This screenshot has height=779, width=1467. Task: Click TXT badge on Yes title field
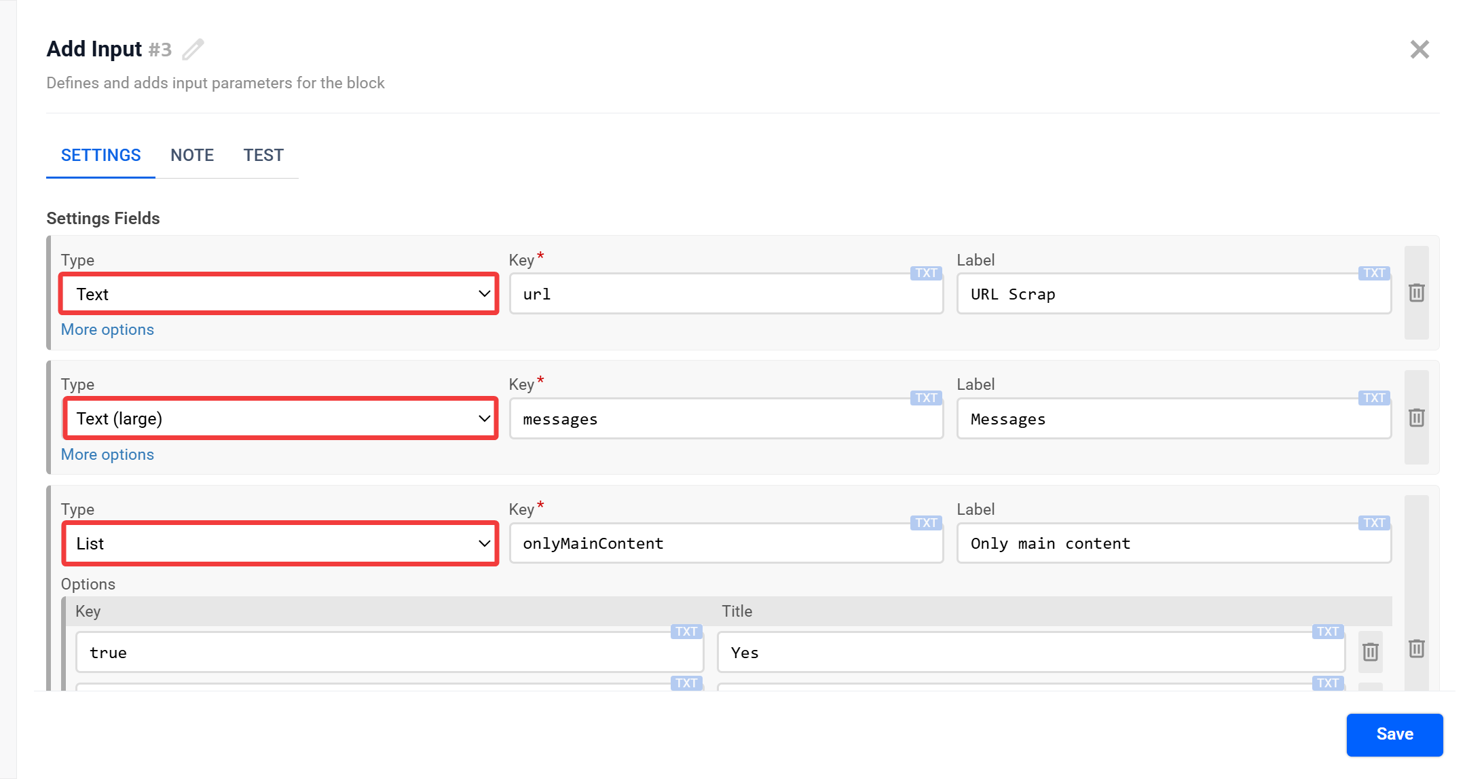pyautogui.click(x=1327, y=632)
